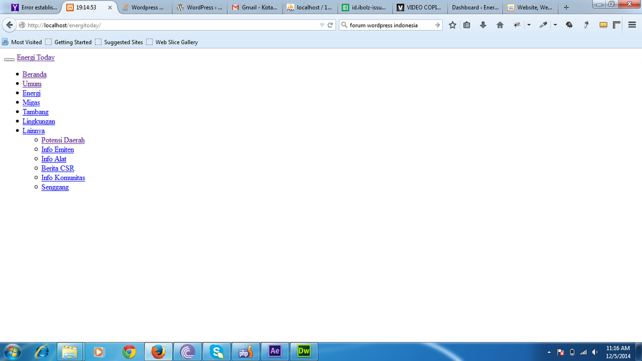Image resolution: width=642 pixels, height=361 pixels.
Task: Switch to the id.ibolz-issu tab
Action: 364,8
